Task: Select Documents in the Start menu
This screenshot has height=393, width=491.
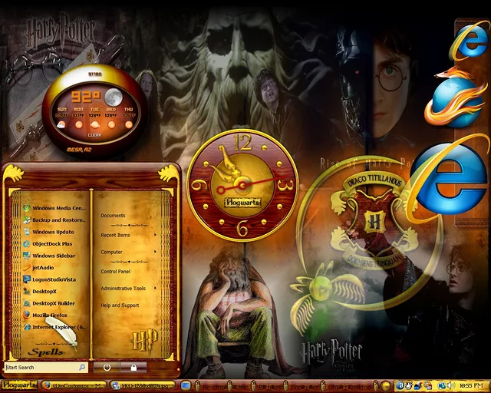Action: click(113, 216)
